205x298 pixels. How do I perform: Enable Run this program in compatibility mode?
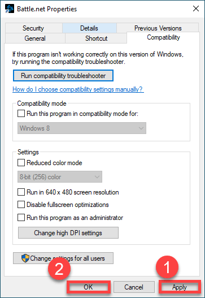click(x=21, y=114)
